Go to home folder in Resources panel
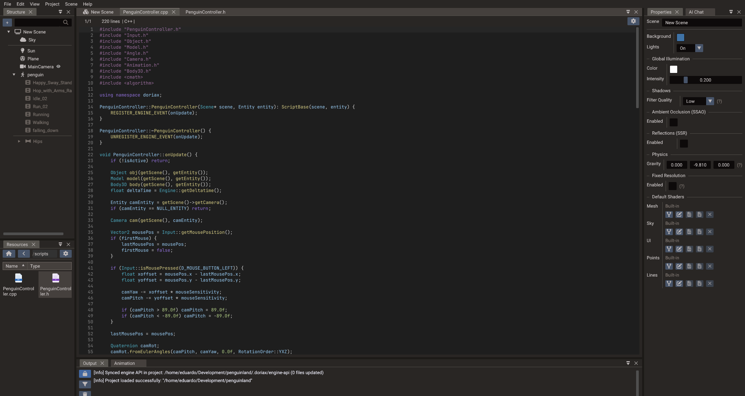The height and width of the screenshot is (396, 745). pos(9,254)
